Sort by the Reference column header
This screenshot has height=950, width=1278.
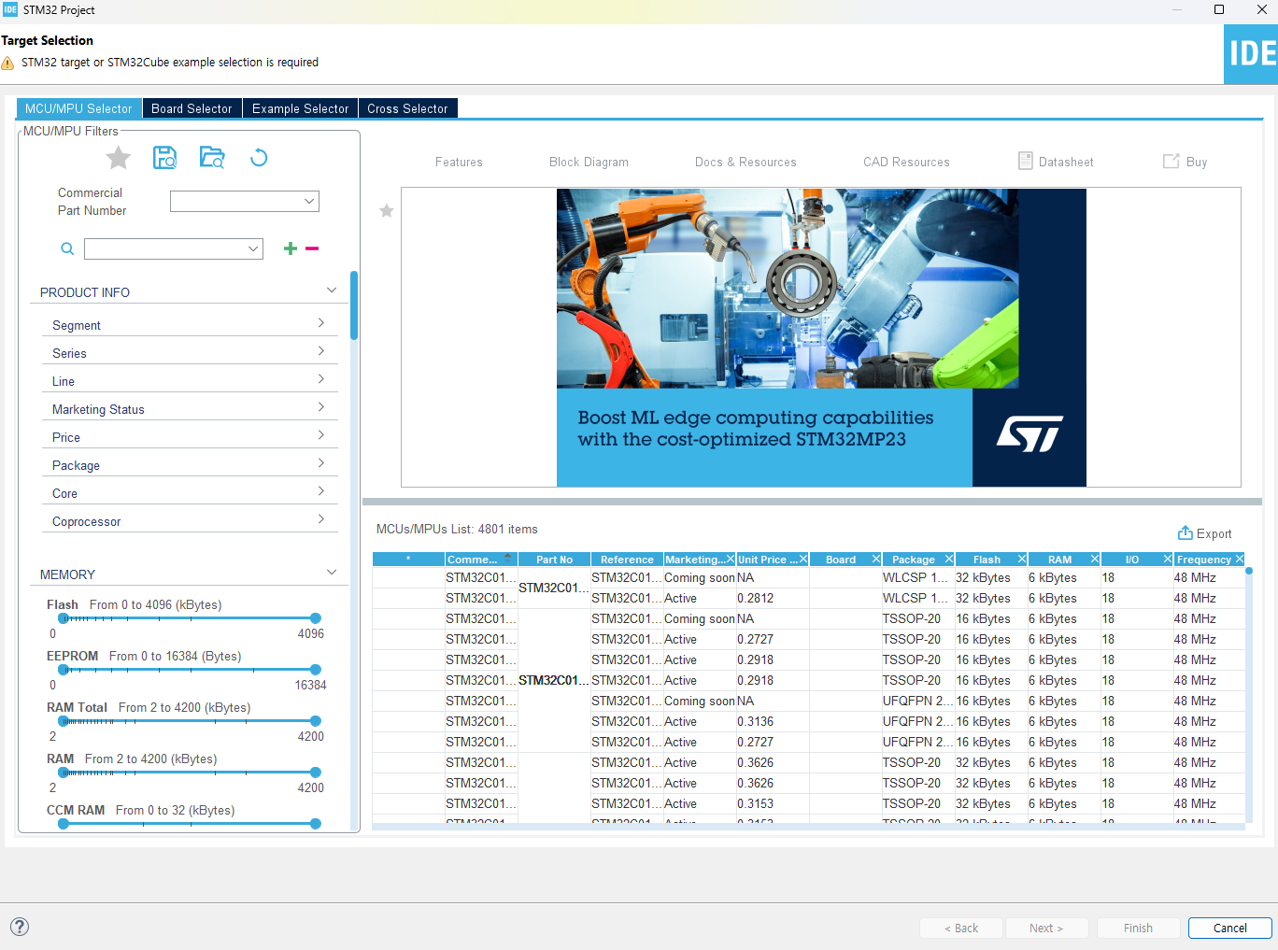point(627,560)
